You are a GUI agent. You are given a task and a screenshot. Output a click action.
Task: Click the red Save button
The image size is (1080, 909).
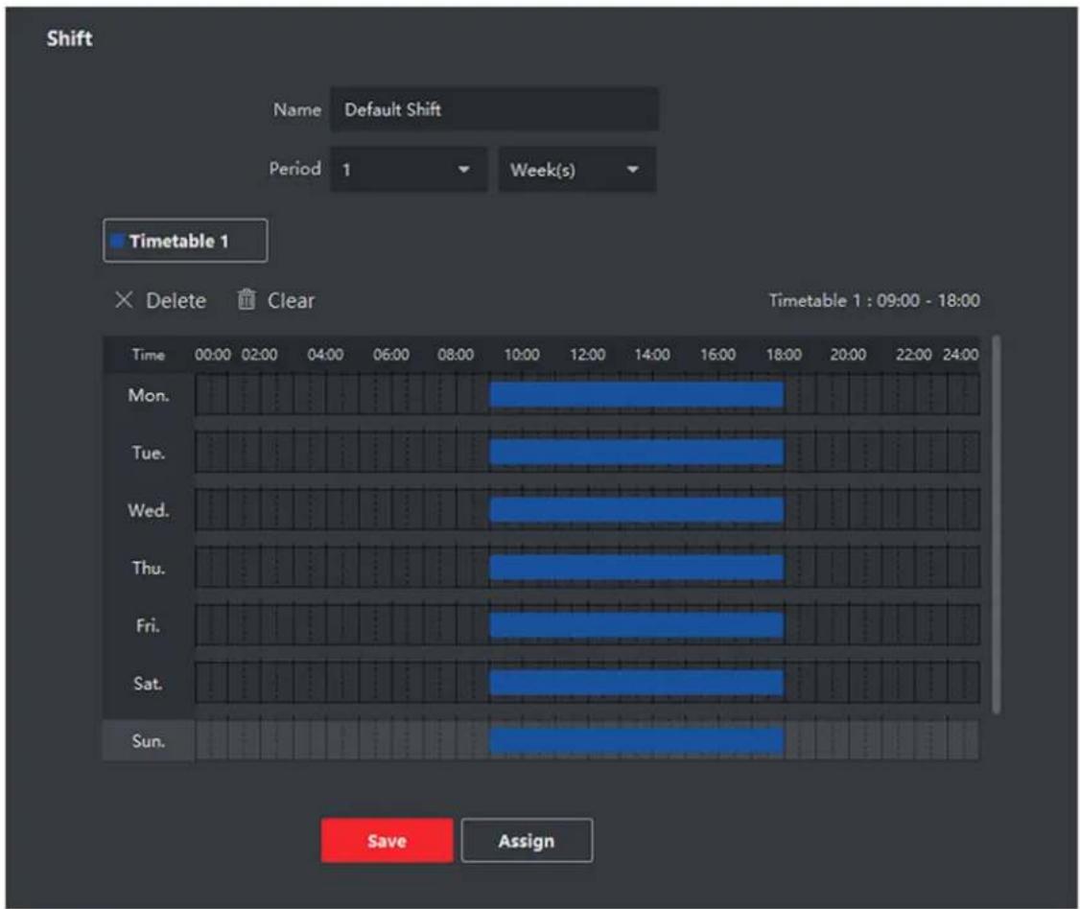tap(387, 840)
